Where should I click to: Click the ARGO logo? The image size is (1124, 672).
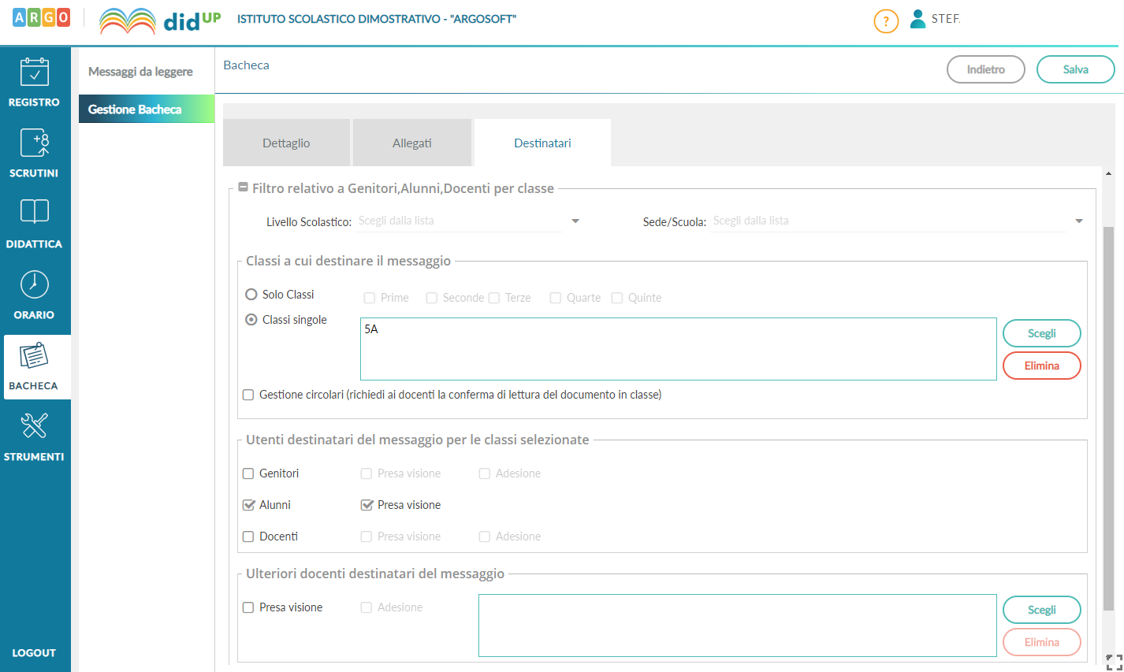42,17
